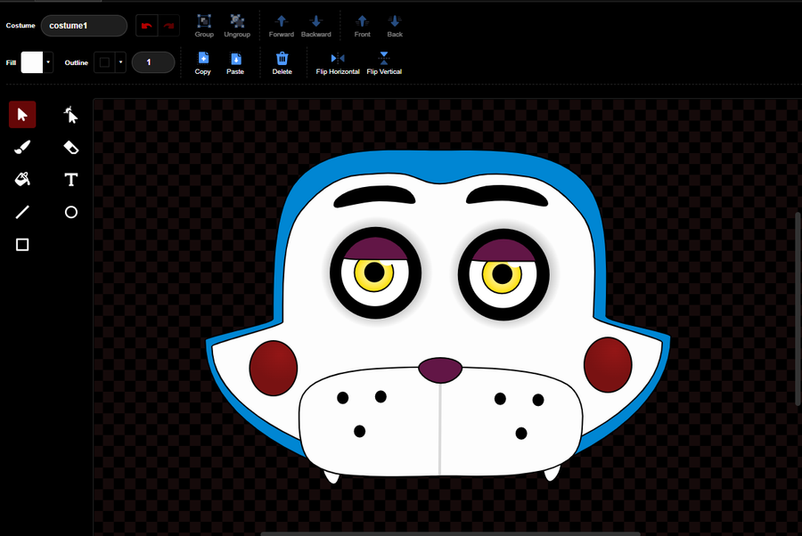Click the Redo arrow button

168,26
